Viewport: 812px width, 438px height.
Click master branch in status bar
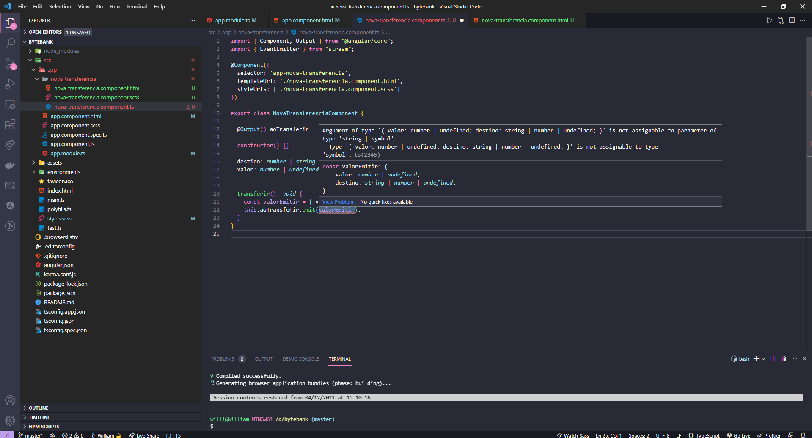(x=30, y=435)
